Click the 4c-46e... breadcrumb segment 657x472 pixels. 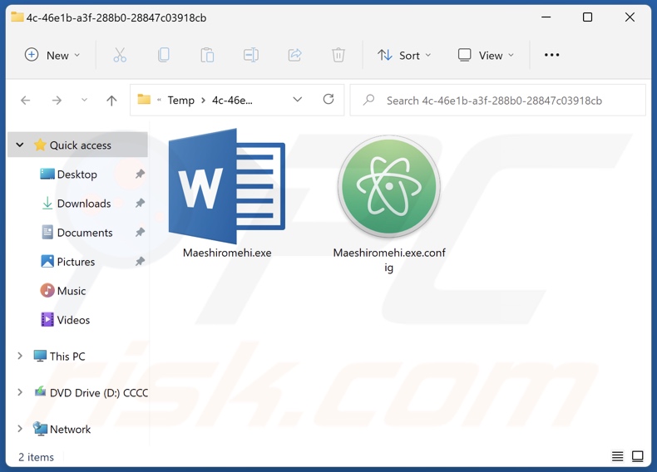pos(232,100)
